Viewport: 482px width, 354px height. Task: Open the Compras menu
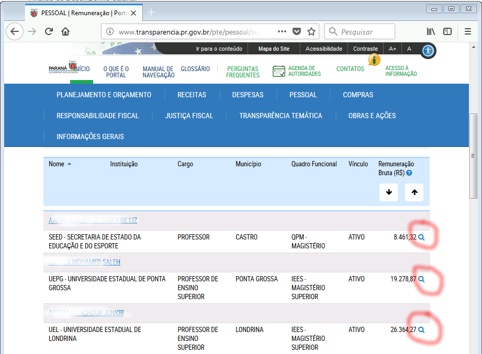tap(358, 95)
